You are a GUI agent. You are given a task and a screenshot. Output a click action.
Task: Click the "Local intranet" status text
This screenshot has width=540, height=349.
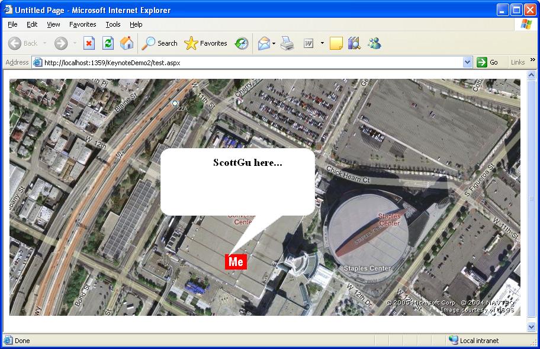pyautogui.click(x=479, y=341)
